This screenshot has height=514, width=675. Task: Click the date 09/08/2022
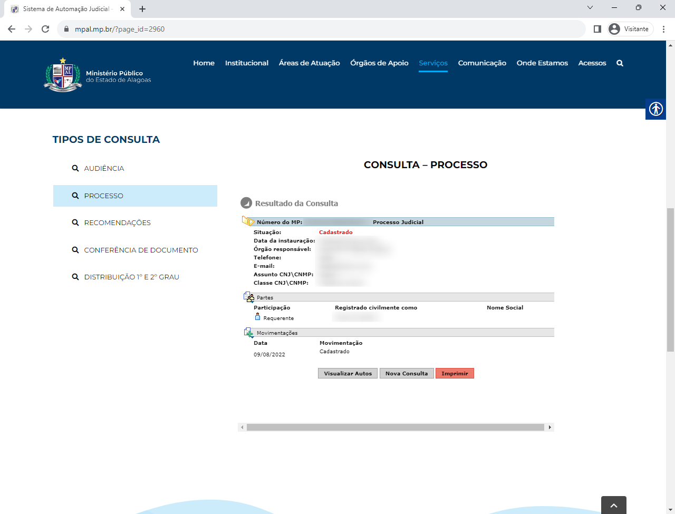tap(269, 354)
